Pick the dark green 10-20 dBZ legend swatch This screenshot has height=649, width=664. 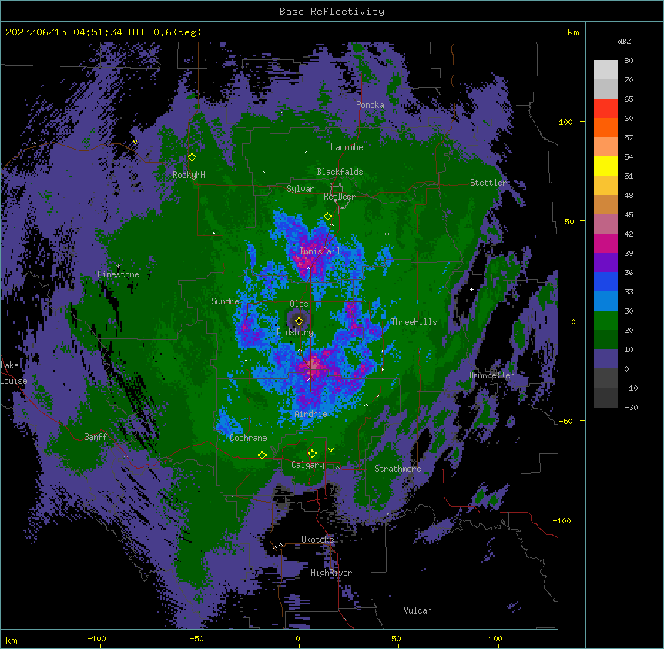(x=605, y=339)
